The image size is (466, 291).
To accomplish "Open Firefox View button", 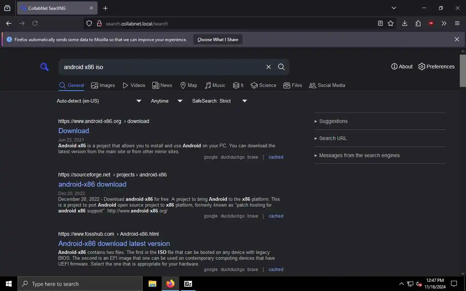I will click(x=7, y=8).
